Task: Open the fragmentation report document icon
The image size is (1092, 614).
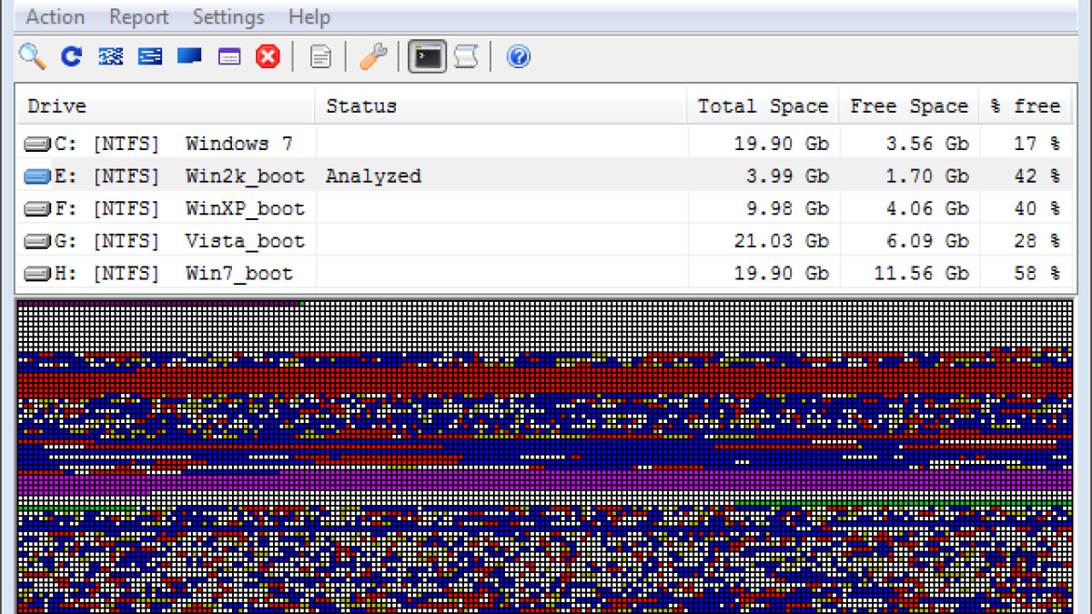Action: point(320,57)
